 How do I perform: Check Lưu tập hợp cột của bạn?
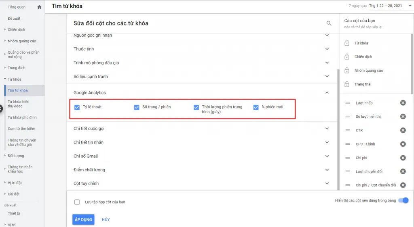click(x=77, y=202)
